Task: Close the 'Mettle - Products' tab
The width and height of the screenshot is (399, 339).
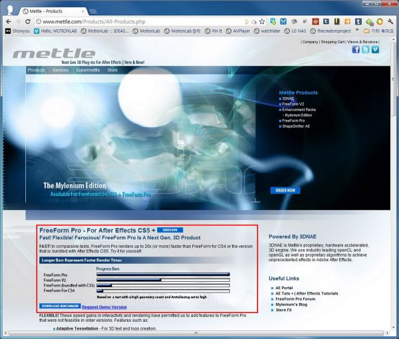Action: [x=83, y=11]
